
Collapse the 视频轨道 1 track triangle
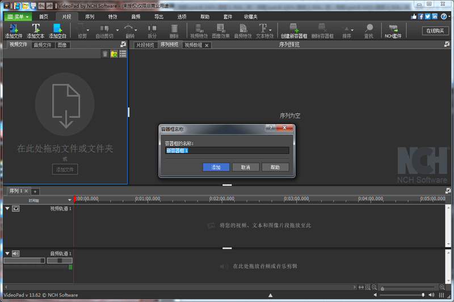[7, 209]
